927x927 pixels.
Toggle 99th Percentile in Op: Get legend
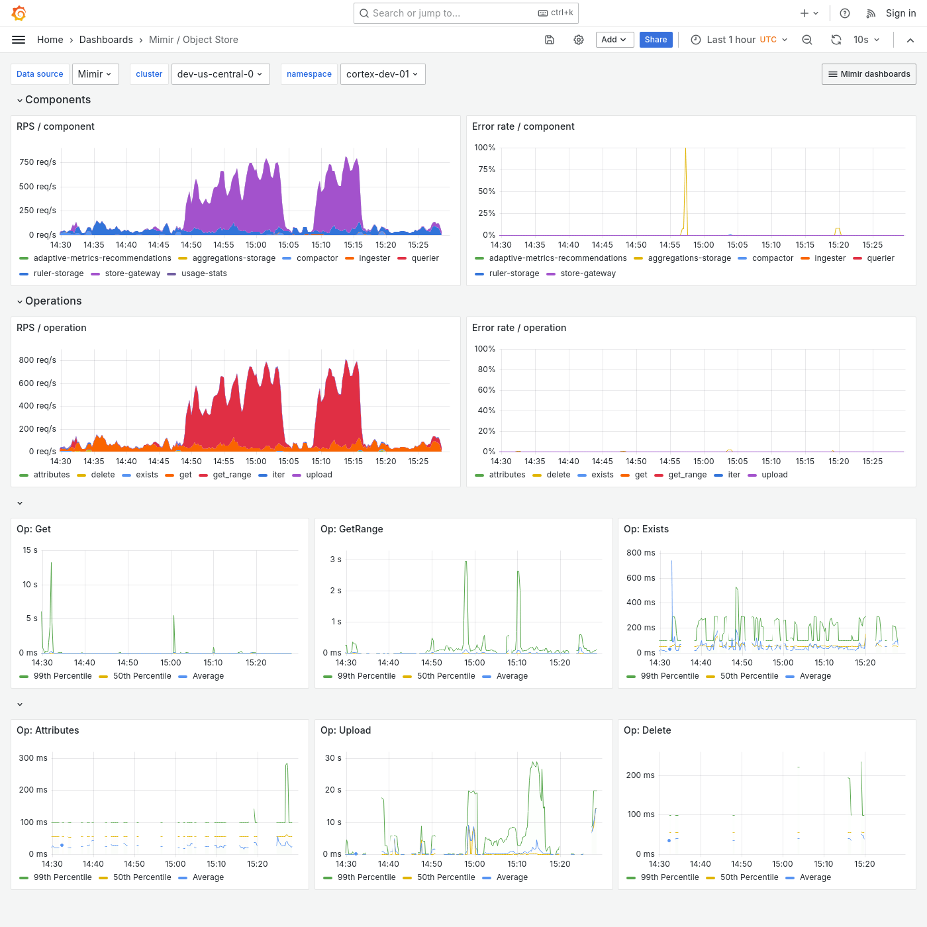coord(63,676)
